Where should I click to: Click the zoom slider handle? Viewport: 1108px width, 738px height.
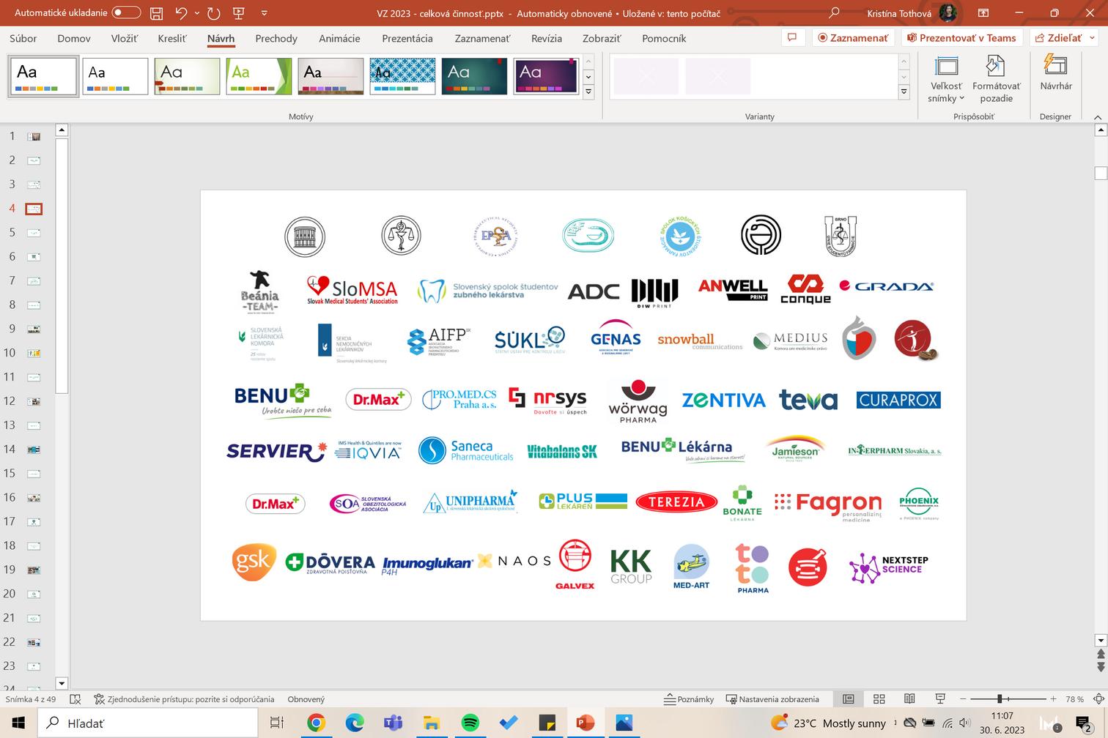pos(1000,699)
